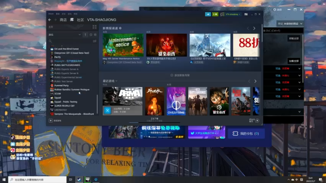Open the 社区 community tab
Viewport: 326px width, 183px height.
click(x=80, y=20)
